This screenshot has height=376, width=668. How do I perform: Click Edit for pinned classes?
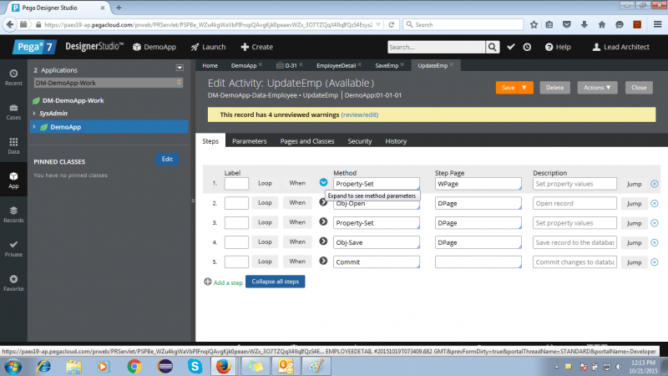[167, 159]
